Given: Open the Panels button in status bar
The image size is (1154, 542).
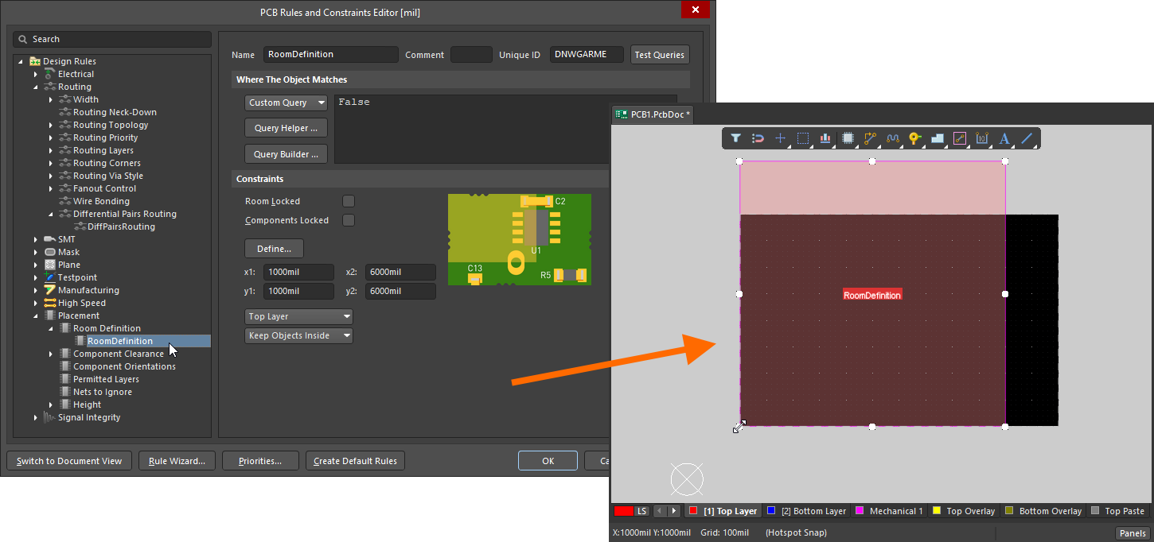Looking at the screenshot, I should point(1132,533).
